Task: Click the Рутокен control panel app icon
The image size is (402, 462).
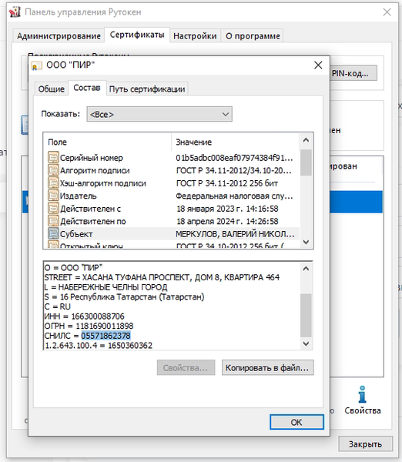Action: coord(15,12)
